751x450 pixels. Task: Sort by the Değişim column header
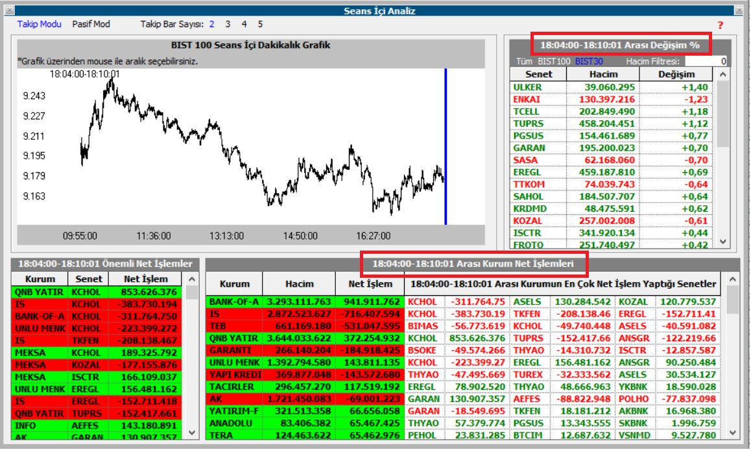tap(676, 74)
